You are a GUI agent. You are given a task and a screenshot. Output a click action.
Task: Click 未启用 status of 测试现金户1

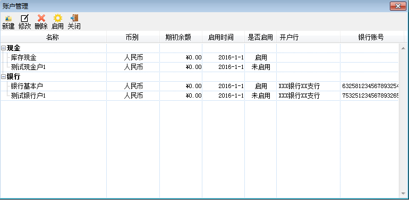pos(261,67)
